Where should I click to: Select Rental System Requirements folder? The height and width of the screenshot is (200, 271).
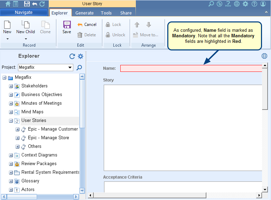pos(50,172)
